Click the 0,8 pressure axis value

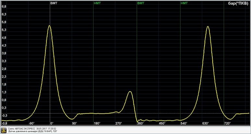coord(4,100)
